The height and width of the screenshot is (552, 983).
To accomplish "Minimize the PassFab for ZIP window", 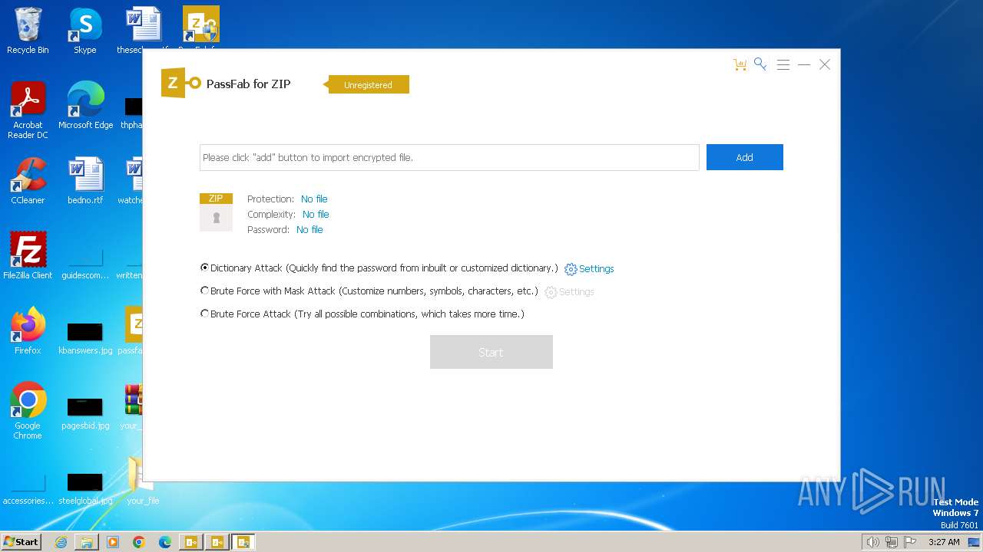I will 804,65.
